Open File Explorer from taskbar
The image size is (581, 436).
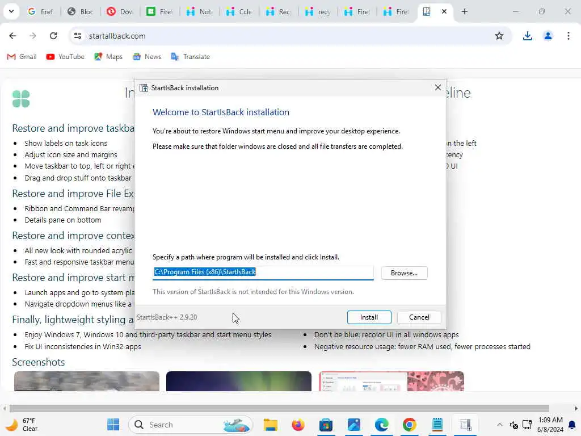click(271, 425)
